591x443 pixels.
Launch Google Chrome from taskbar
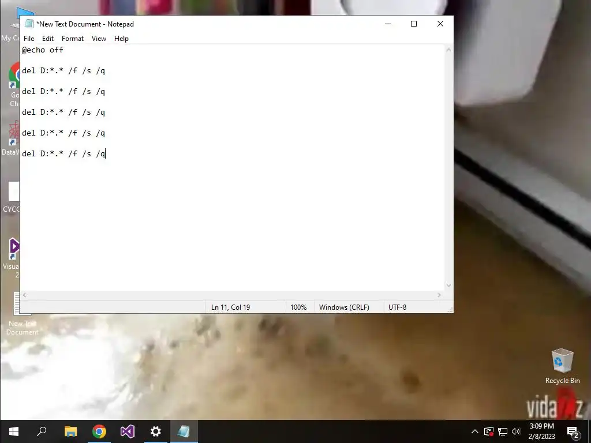pyautogui.click(x=99, y=431)
